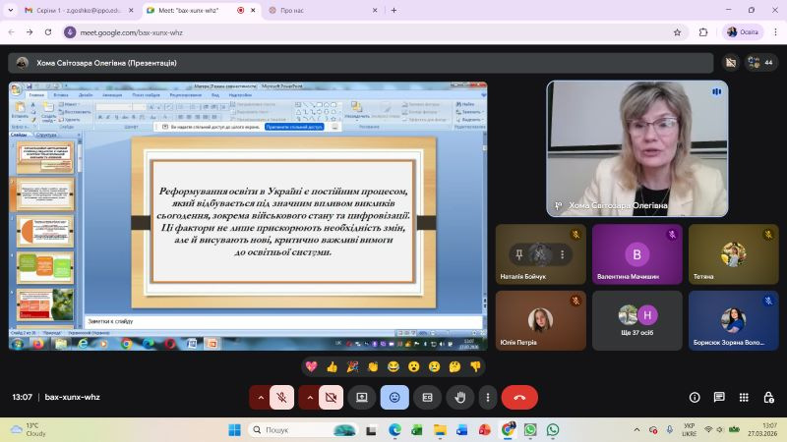
Task: Switch to the Про нас tab
Action: pos(322,10)
